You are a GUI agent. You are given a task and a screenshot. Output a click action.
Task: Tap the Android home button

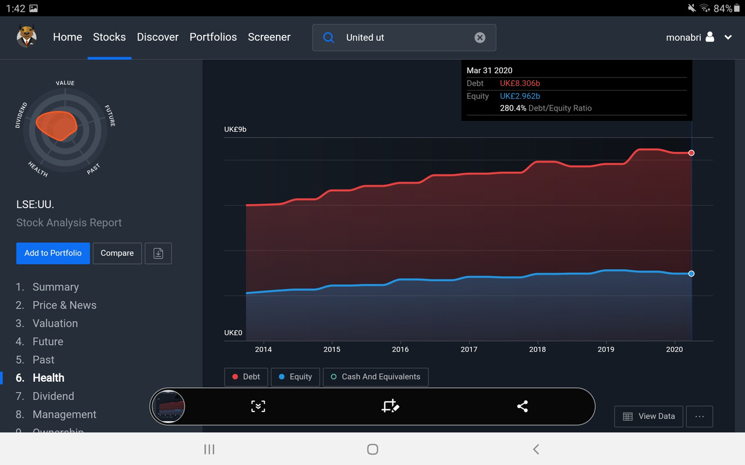coord(372,449)
